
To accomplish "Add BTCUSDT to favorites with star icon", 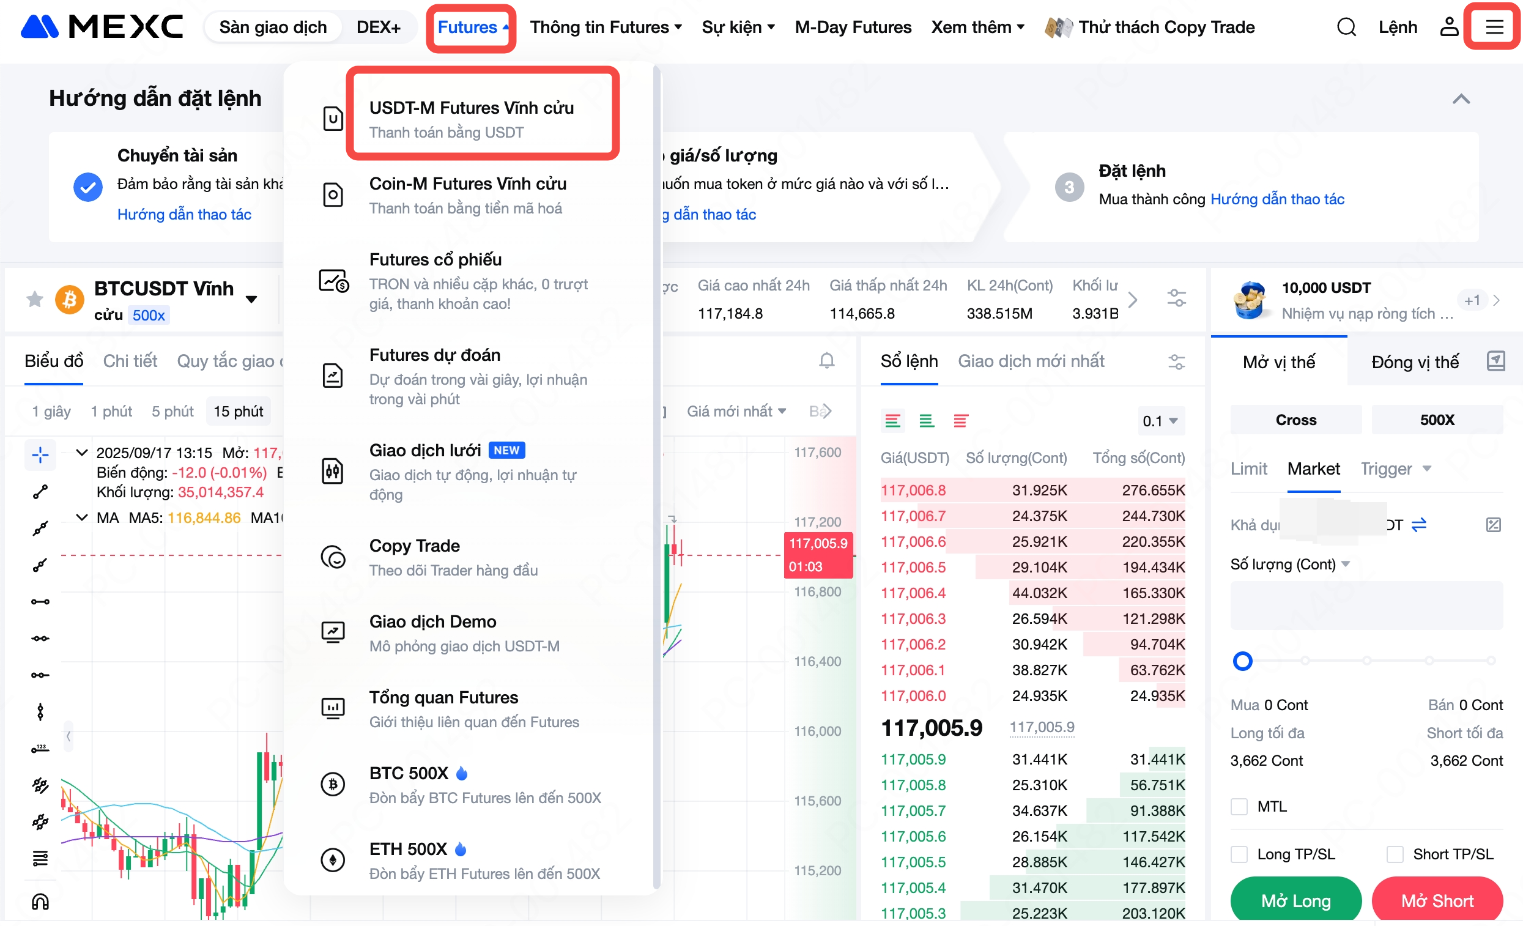I will point(35,300).
